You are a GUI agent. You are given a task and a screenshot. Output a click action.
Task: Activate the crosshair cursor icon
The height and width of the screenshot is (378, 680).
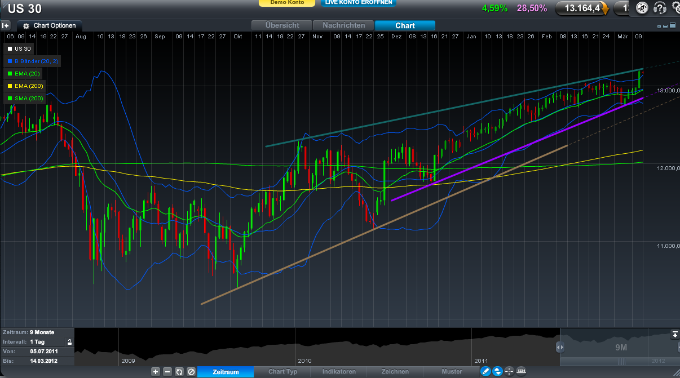click(510, 371)
